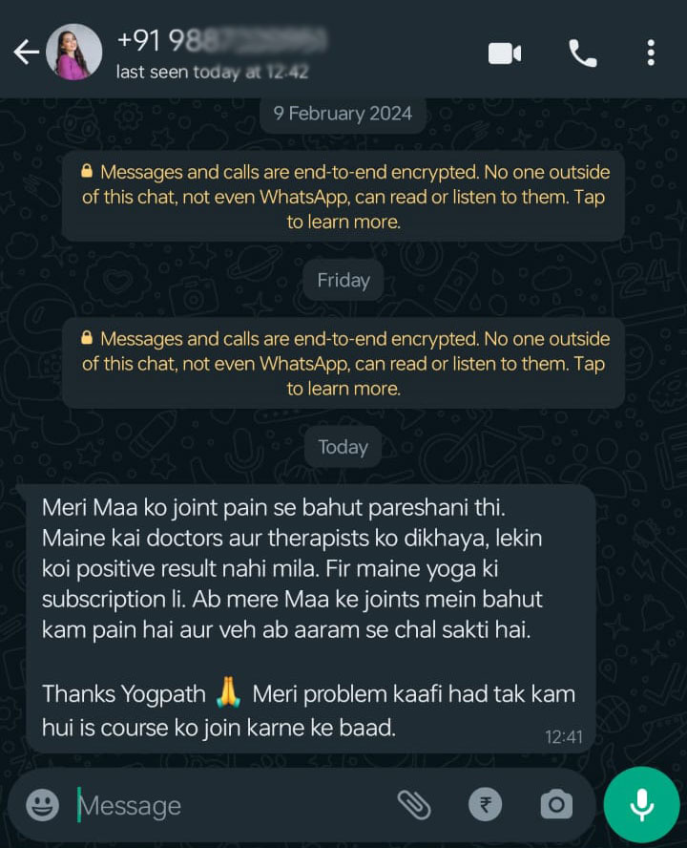Open contact info via the +91 number
The width and height of the screenshot is (687, 848).
(221, 40)
